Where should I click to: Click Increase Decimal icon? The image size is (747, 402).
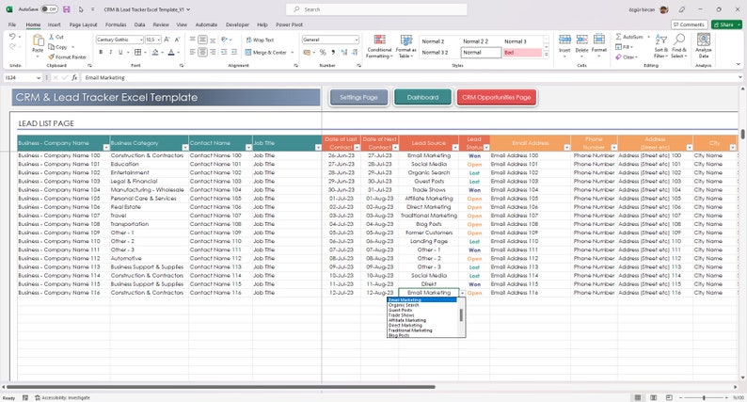point(344,52)
